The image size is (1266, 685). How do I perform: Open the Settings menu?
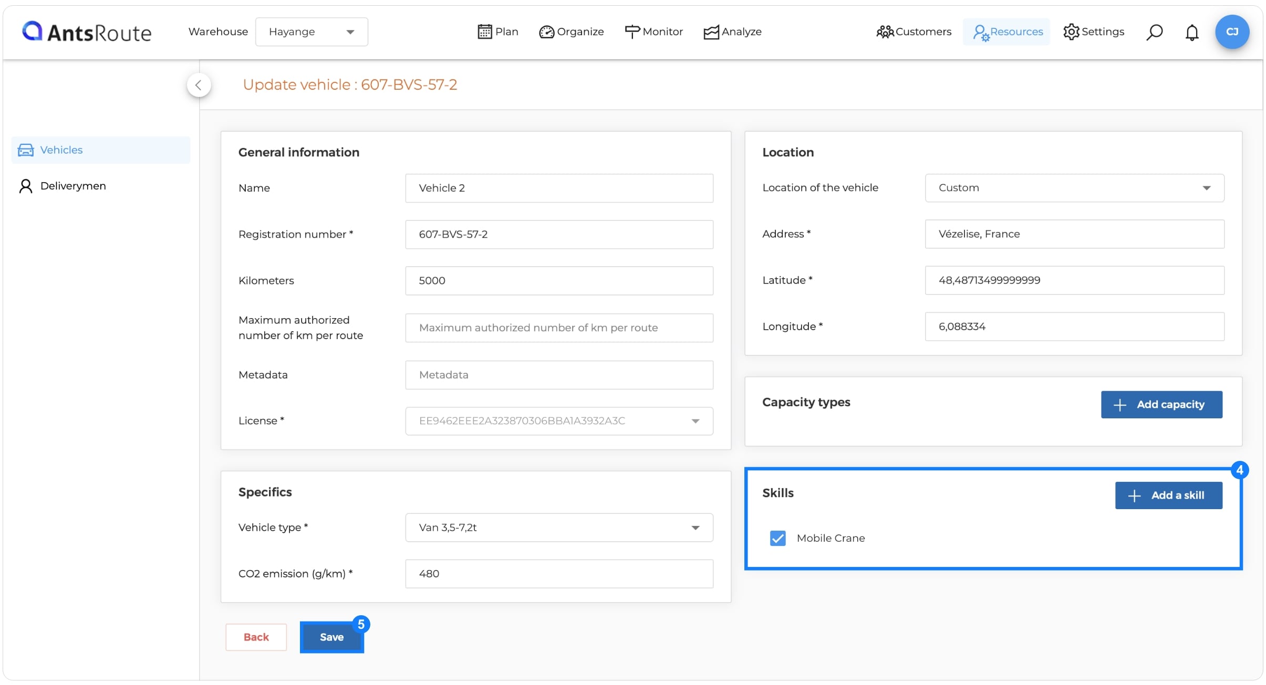pos(1094,31)
